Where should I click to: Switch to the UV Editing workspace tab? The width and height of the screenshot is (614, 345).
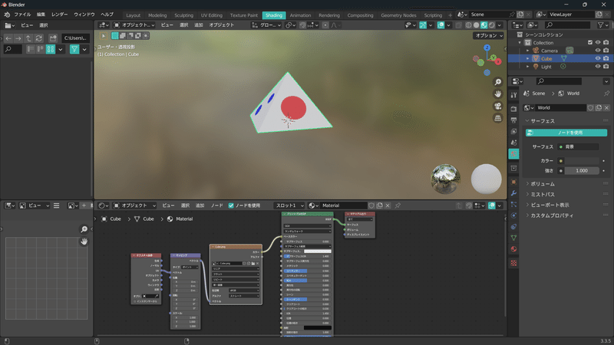[x=212, y=15]
